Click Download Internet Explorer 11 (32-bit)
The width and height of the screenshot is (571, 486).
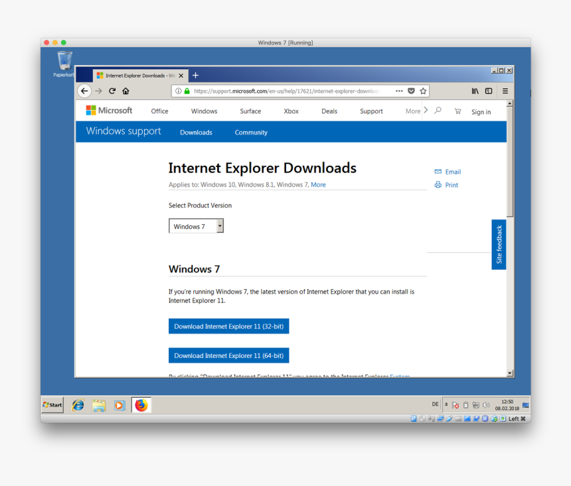pyautogui.click(x=228, y=326)
